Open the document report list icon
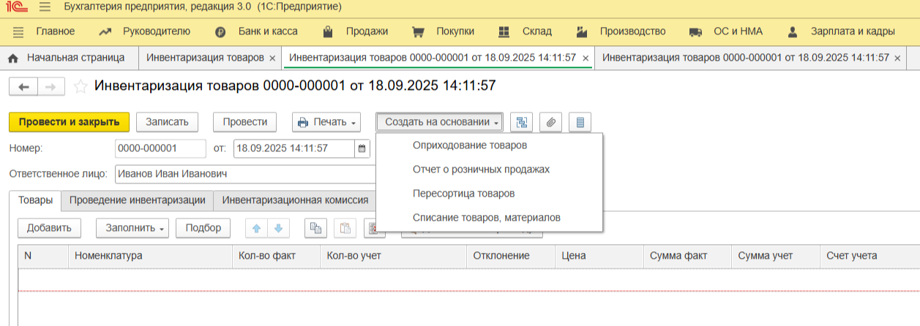The width and height of the screenshot is (920, 326). click(x=580, y=122)
